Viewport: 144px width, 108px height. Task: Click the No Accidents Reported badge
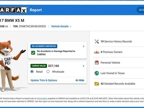point(44,46)
